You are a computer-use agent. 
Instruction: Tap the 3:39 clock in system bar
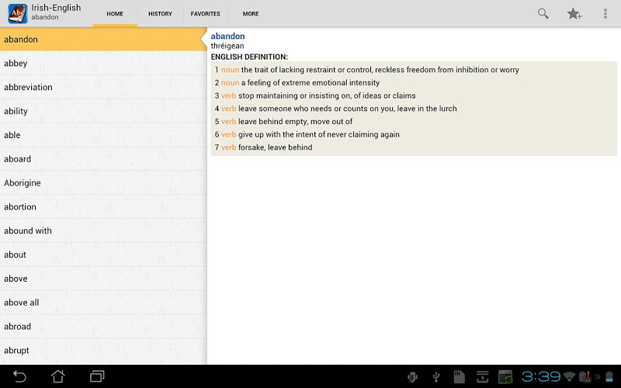(x=541, y=376)
